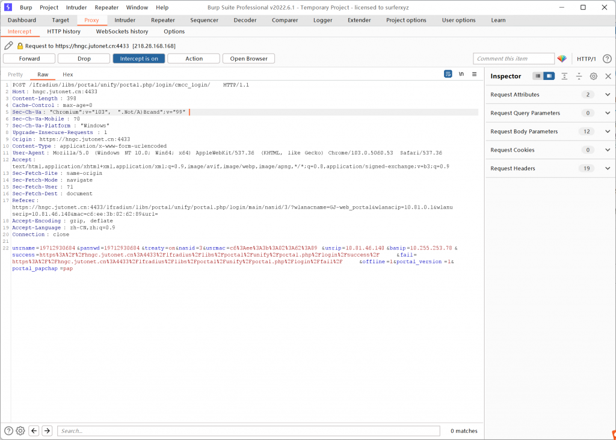The width and height of the screenshot is (616, 440).
Task: Collapse all Inspector sections icon
Action: pyautogui.click(x=579, y=76)
